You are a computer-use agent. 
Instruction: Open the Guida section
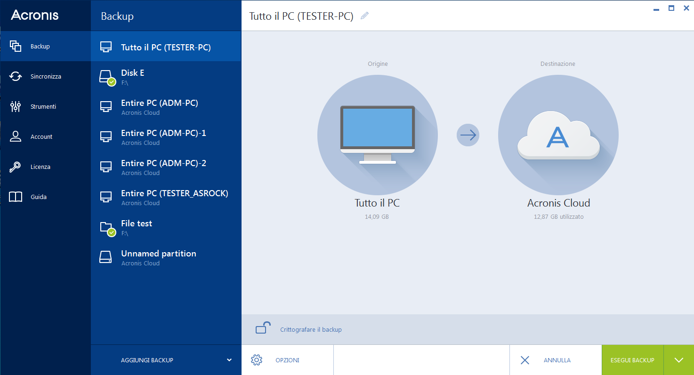(x=45, y=197)
